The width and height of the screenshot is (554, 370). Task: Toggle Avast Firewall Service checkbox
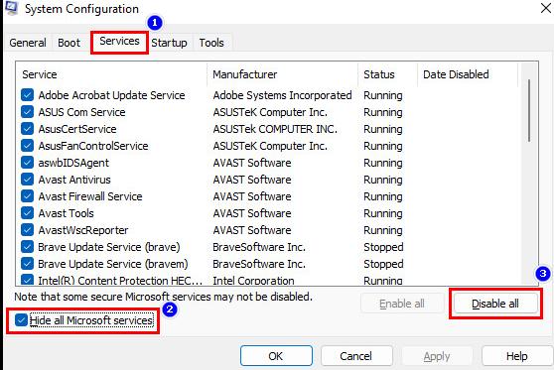tap(27, 196)
